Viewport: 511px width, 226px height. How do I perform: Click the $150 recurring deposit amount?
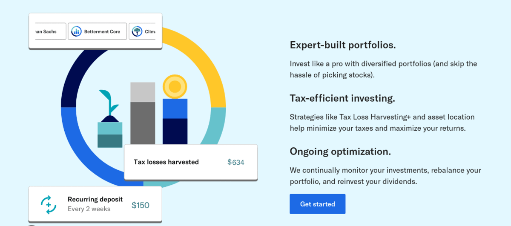pos(141,205)
